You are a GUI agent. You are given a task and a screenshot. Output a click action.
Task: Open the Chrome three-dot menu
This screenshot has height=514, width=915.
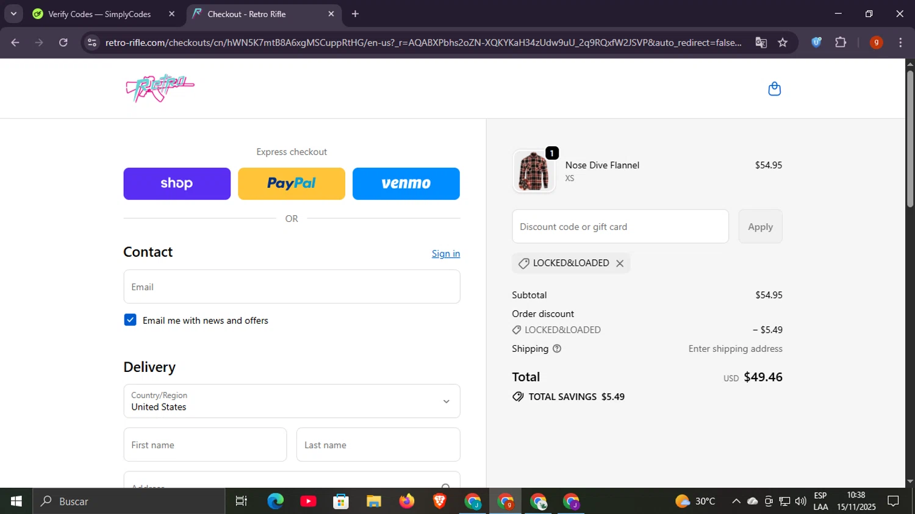click(x=900, y=43)
